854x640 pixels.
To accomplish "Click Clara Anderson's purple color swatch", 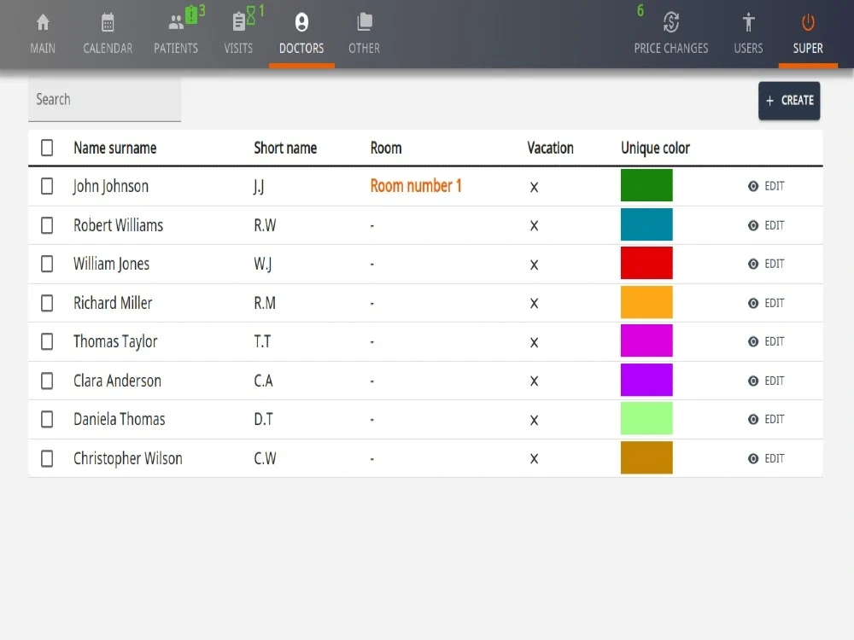I will coord(646,380).
